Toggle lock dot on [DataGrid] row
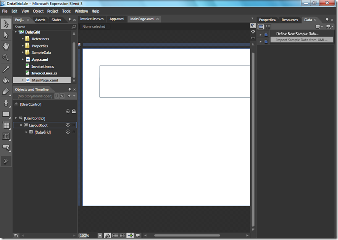338x240 pixels. pos(73,132)
